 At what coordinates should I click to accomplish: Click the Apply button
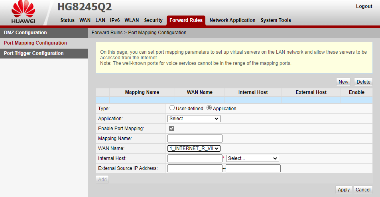[343, 190]
